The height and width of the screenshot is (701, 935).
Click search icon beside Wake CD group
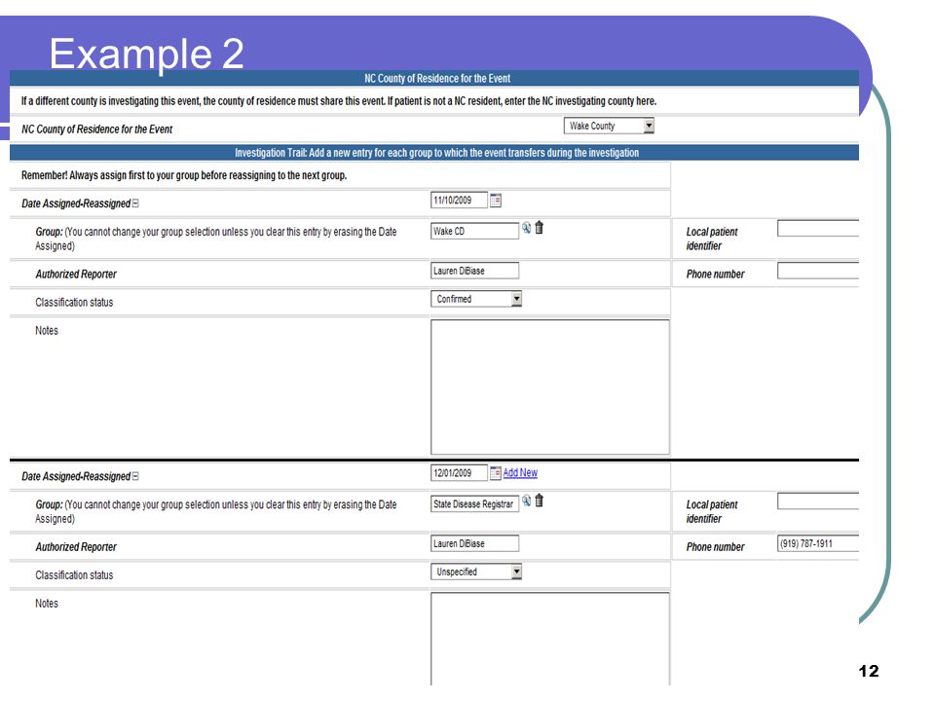pyautogui.click(x=527, y=228)
